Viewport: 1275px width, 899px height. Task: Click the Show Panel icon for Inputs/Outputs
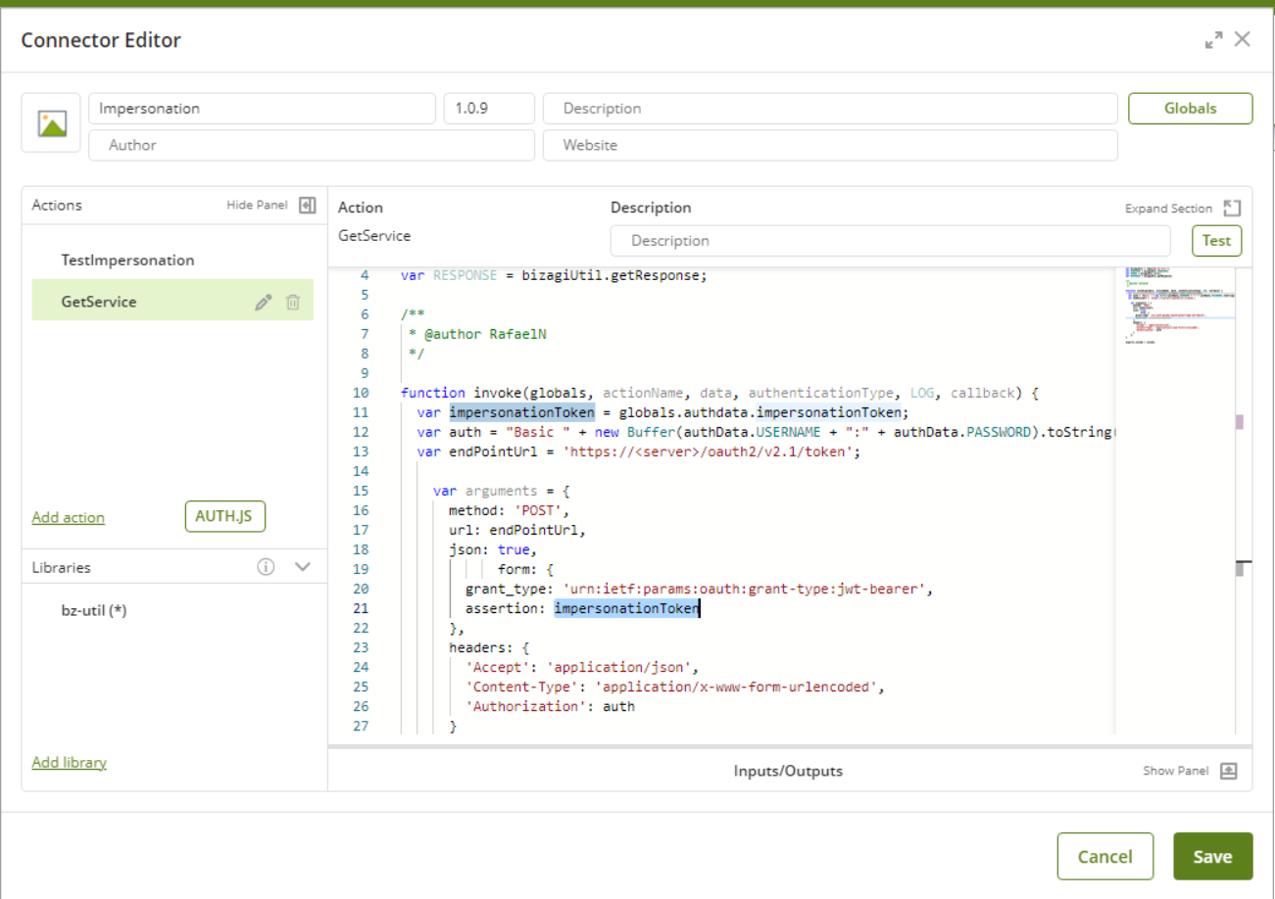(x=1229, y=771)
